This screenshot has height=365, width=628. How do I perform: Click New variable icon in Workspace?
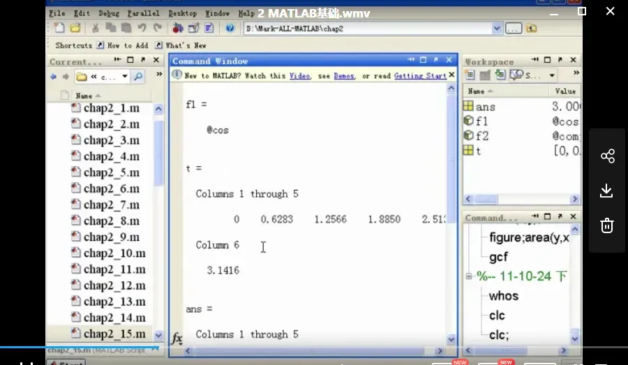(470, 75)
